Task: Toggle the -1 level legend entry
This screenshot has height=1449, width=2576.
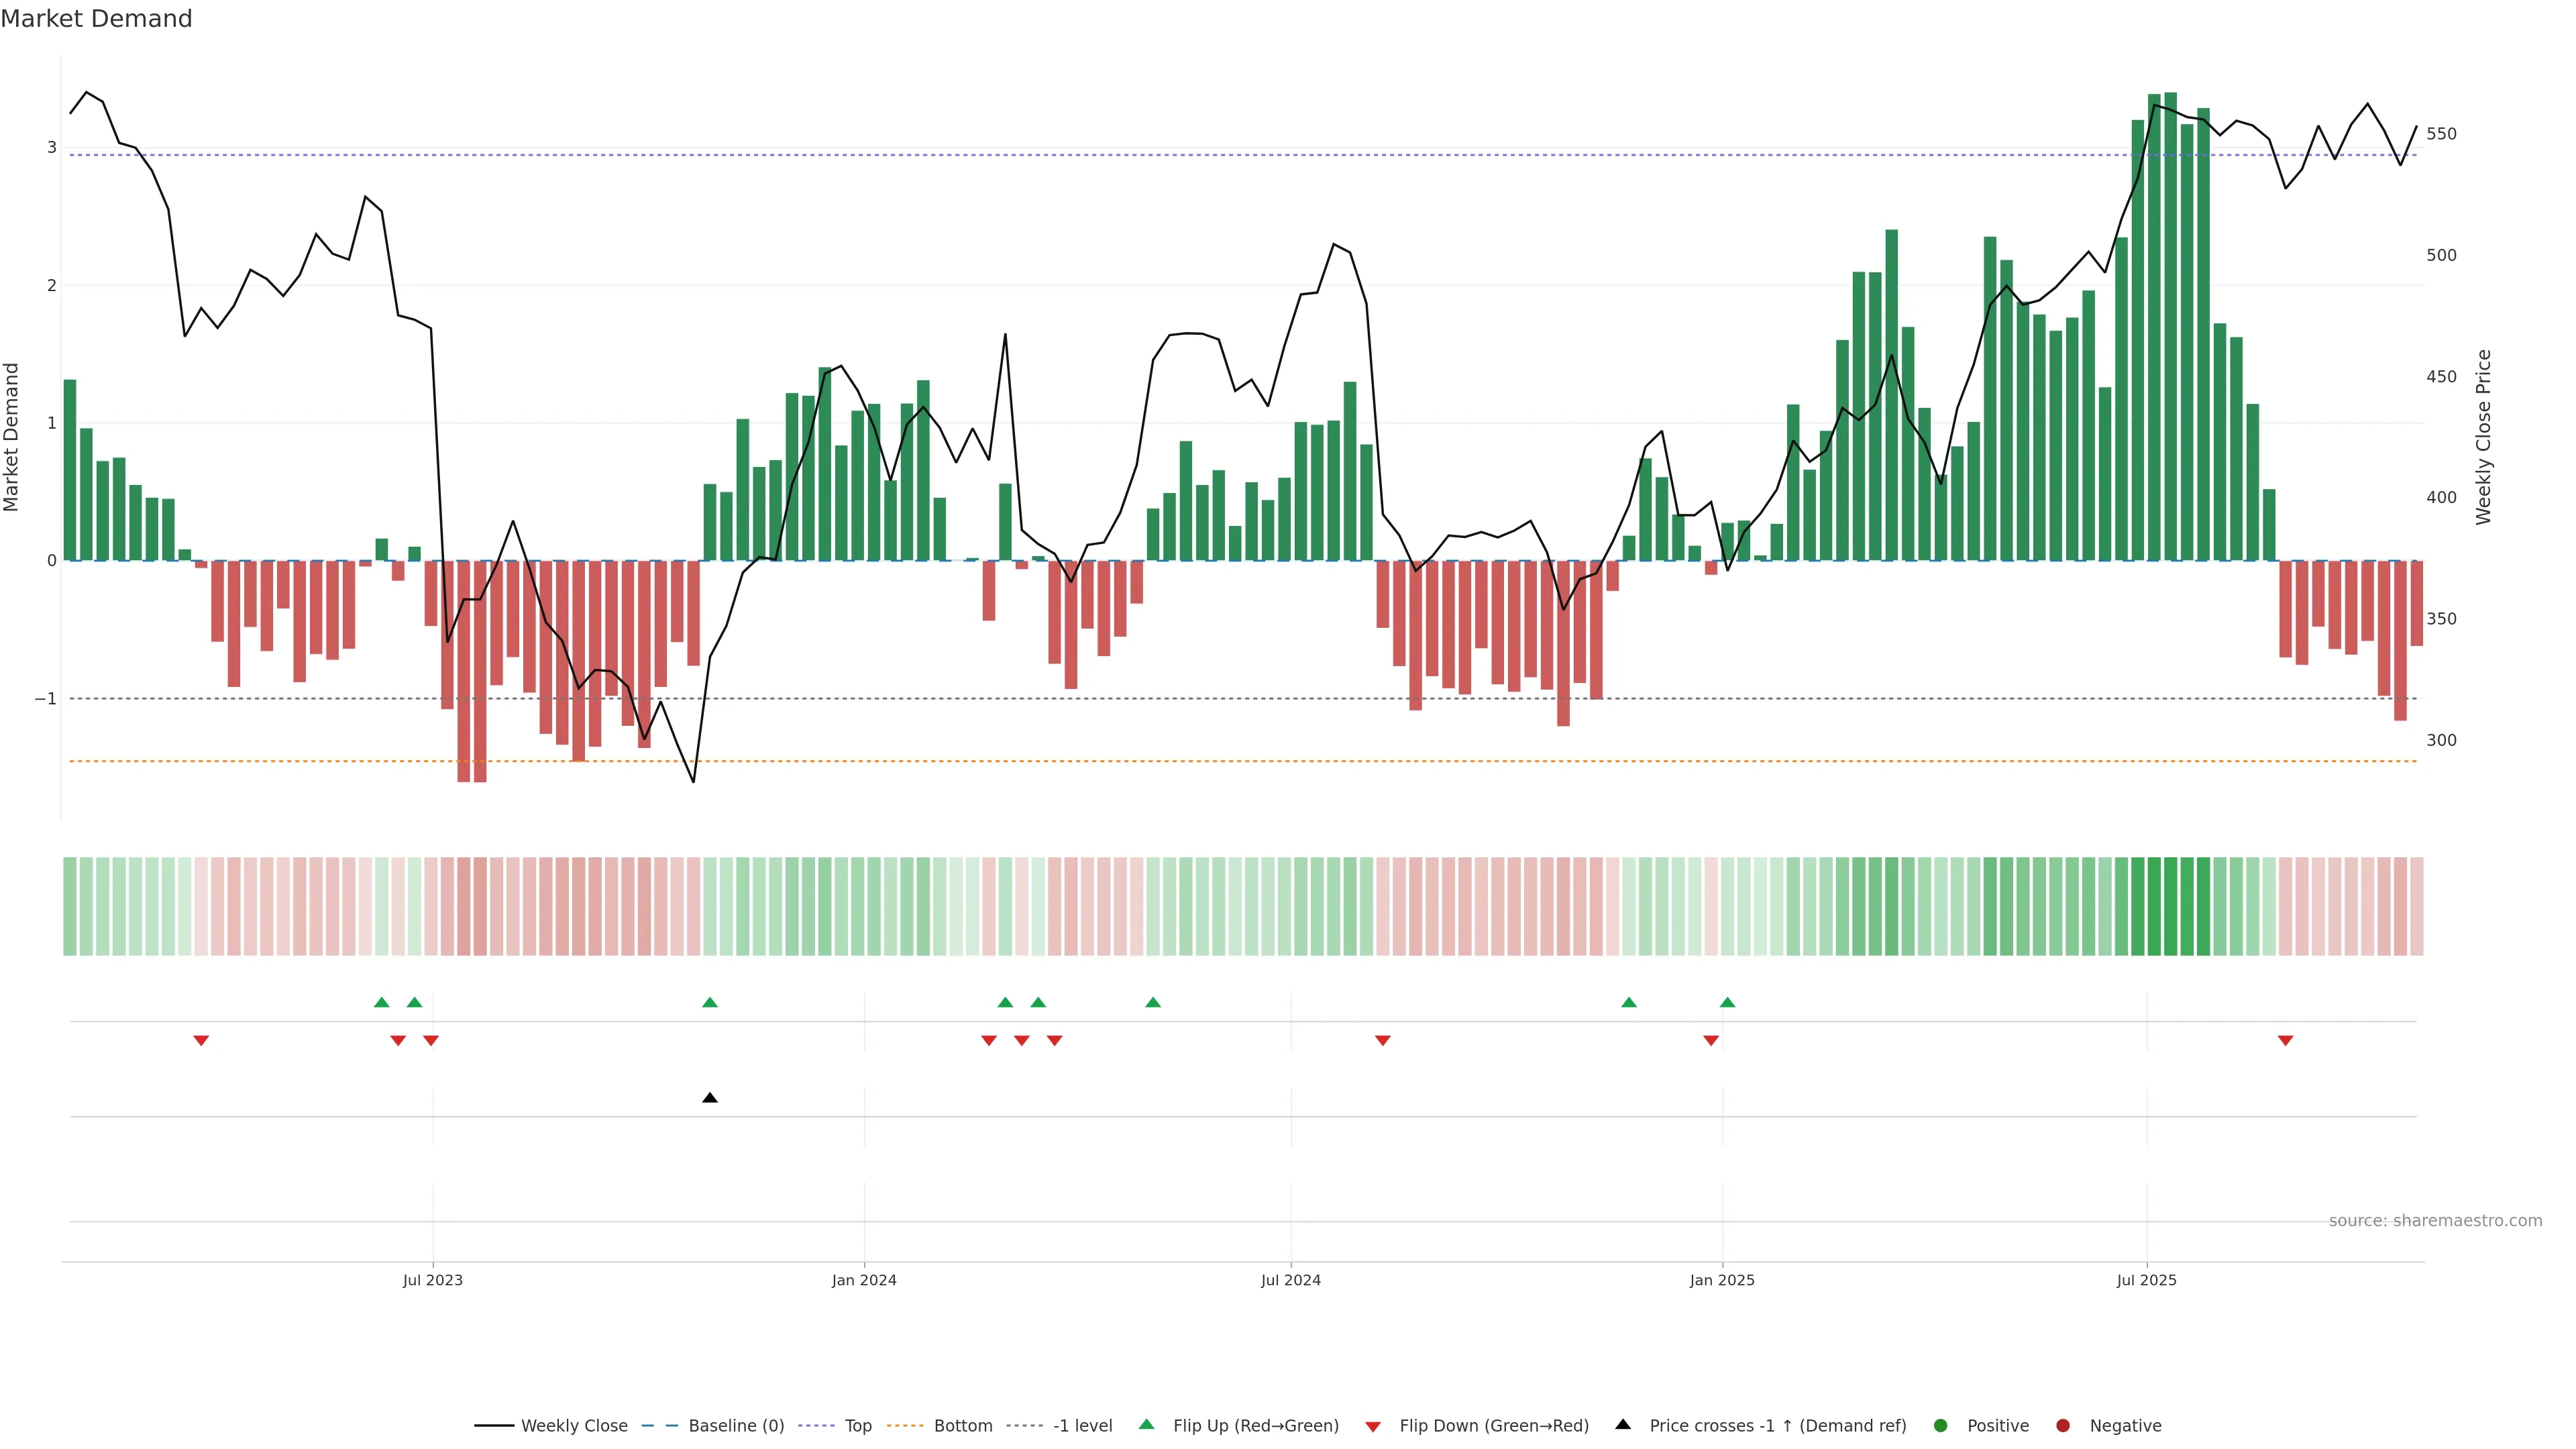Action: pos(1082,1426)
